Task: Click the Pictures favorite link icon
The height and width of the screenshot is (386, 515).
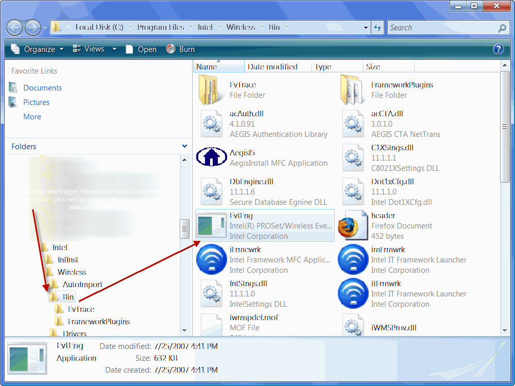Action: 13,102
